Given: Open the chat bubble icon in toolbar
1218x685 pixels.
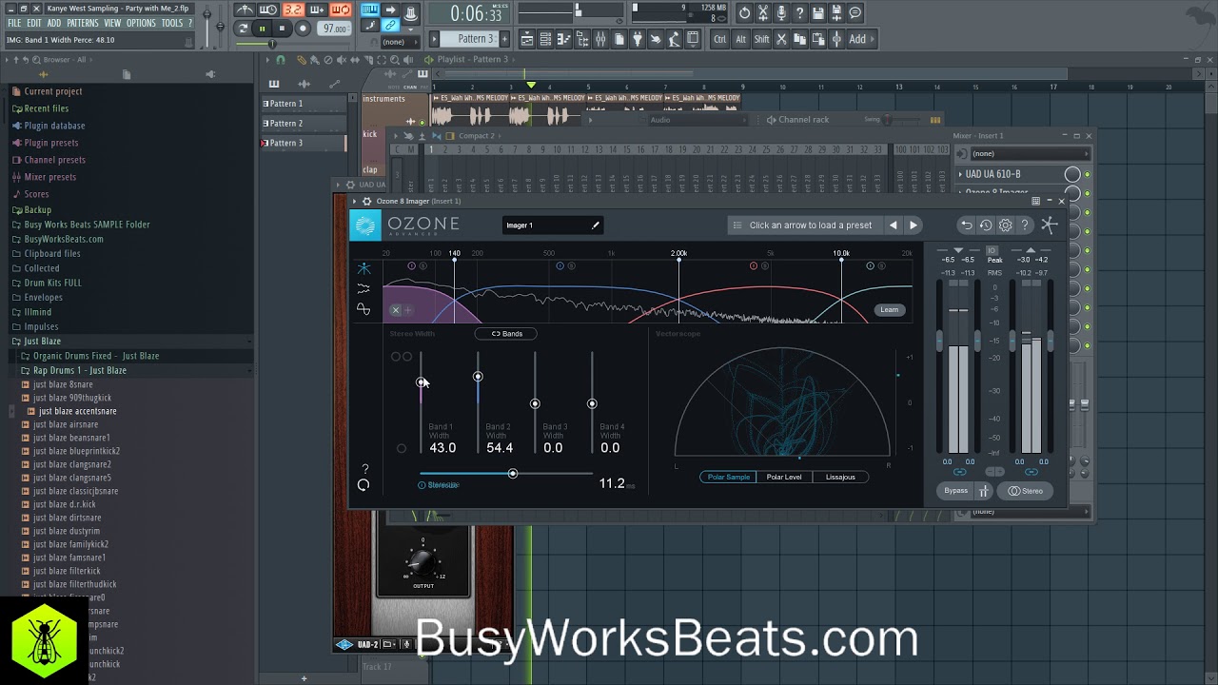Looking at the screenshot, I should click(855, 13).
